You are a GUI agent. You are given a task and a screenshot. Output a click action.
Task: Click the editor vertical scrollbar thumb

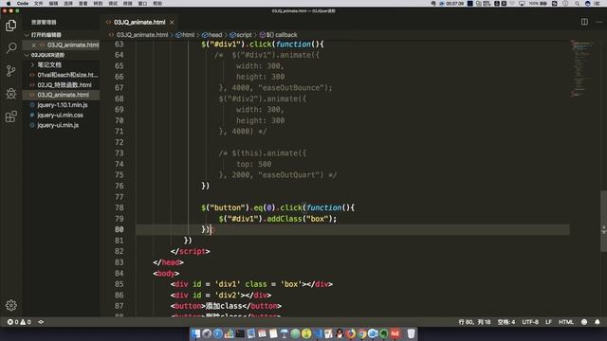pos(603,221)
